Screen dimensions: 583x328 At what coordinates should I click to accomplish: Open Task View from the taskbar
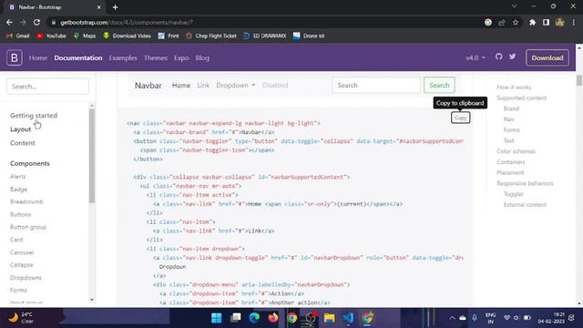[235, 318]
